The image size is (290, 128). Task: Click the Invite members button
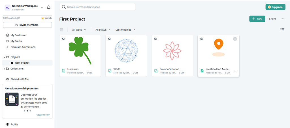pyautogui.click(x=27, y=25)
